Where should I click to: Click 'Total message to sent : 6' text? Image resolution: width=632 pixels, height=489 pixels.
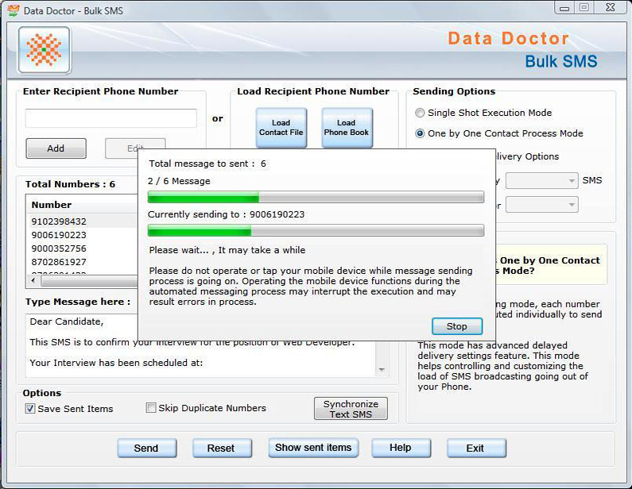tap(207, 164)
